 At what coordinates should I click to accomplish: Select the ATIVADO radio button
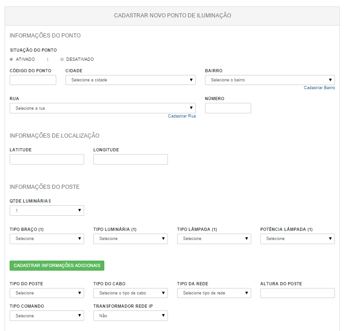(11, 59)
